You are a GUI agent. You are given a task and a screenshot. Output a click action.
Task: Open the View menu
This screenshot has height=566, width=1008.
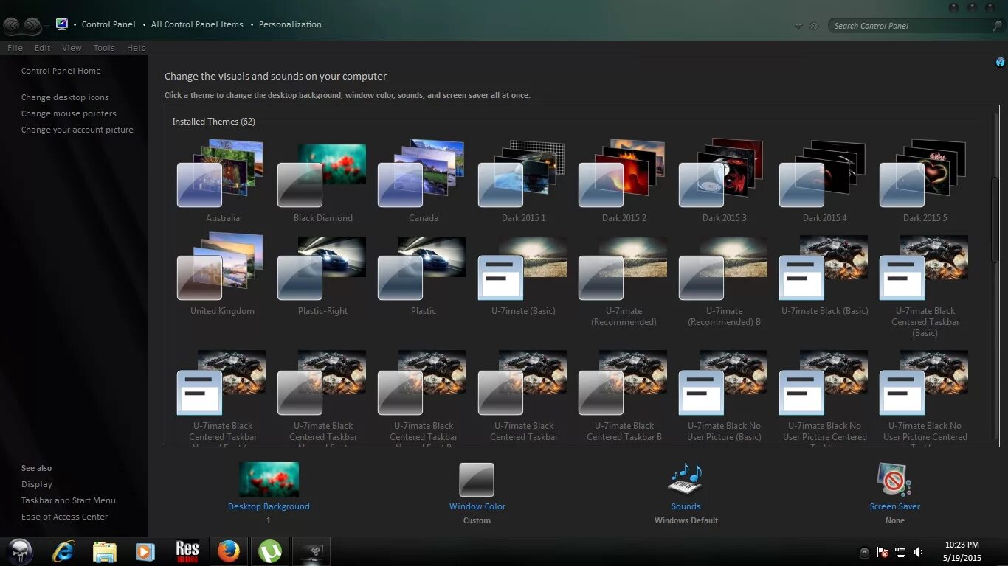click(x=72, y=47)
